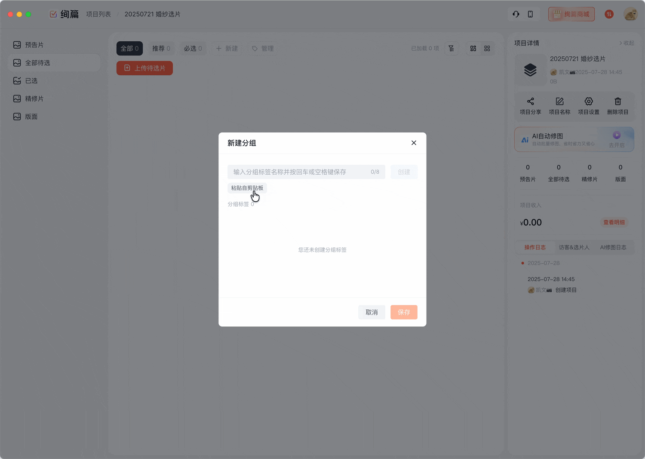Click 已选 sidebar checked-image icon
This screenshot has height=459, width=645.
tap(17, 81)
